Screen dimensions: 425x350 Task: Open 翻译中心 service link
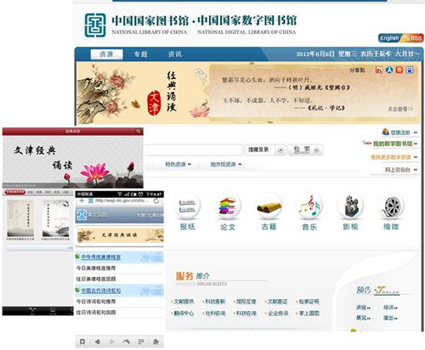[x=184, y=313]
